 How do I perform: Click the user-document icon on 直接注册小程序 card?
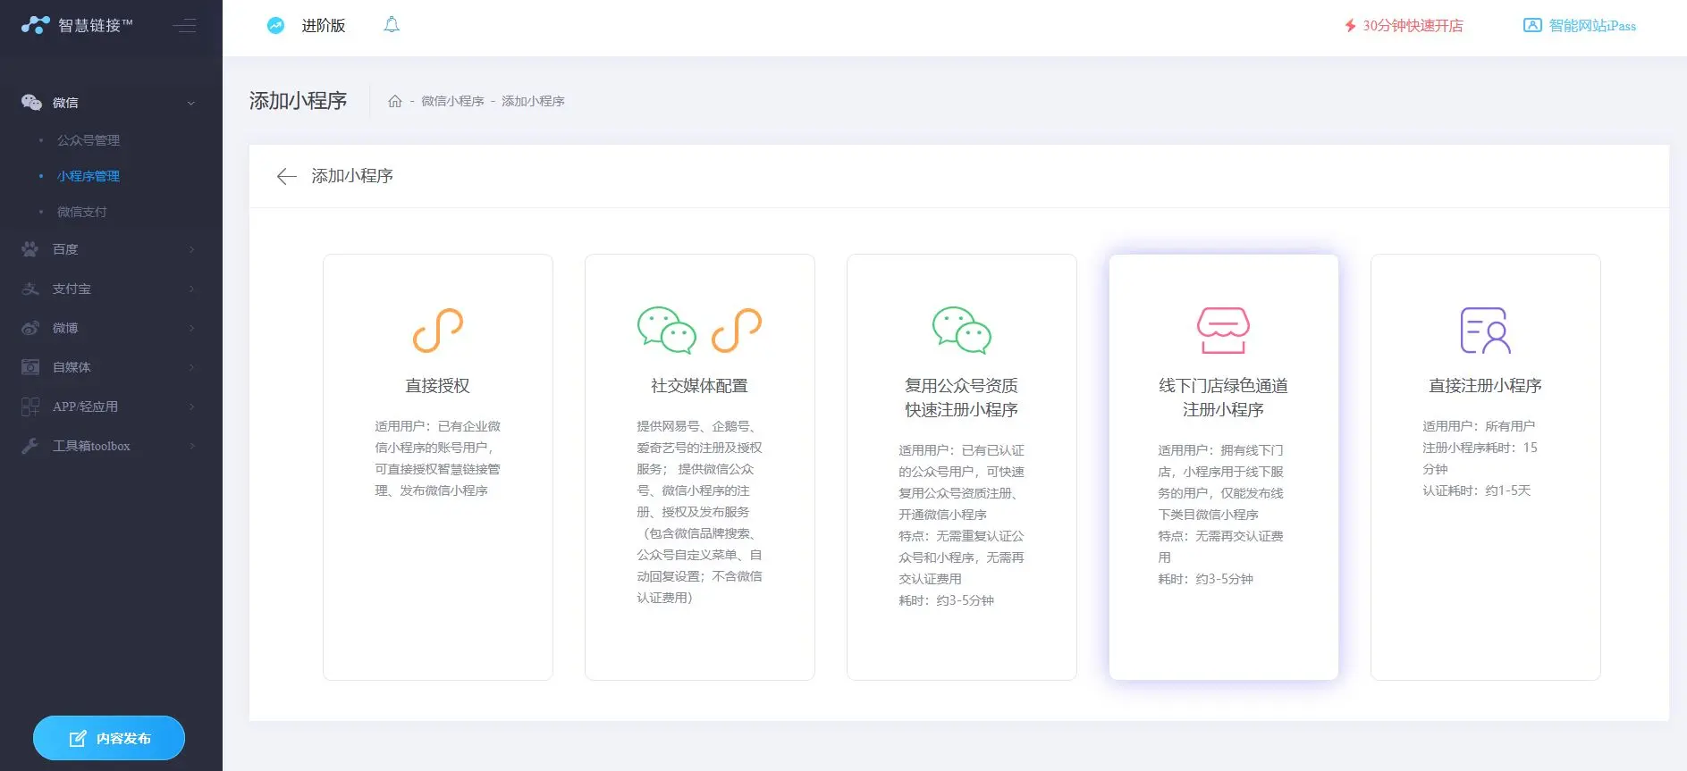tap(1485, 330)
